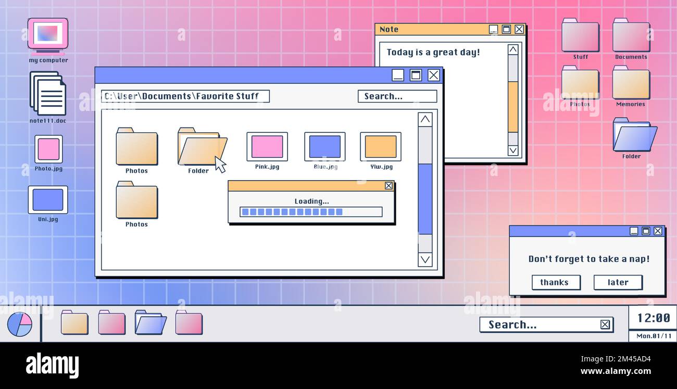Click 'Today is a great day!' note text
The height and width of the screenshot is (389, 677).
(x=433, y=52)
